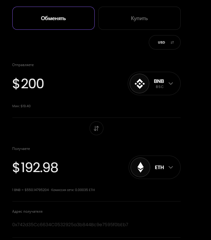Click the BSC network label

(160, 87)
